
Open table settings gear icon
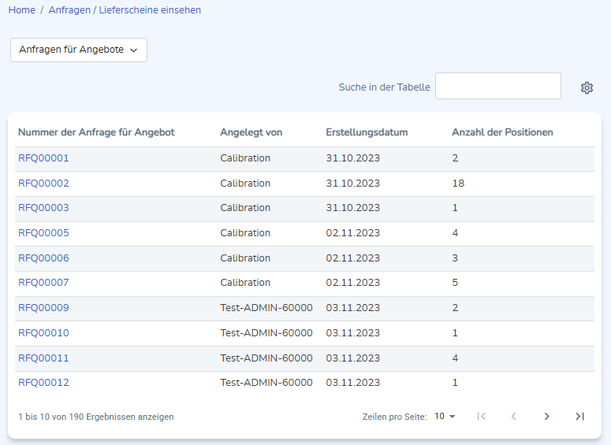tap(587, 87)
